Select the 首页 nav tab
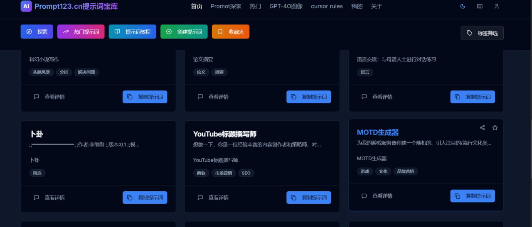The width and height of the screenshot is (532, 227). pos(197,6)
